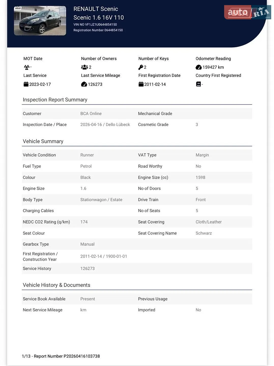
Task: Click No of Doors value '5'
Action: pos(197,189)
